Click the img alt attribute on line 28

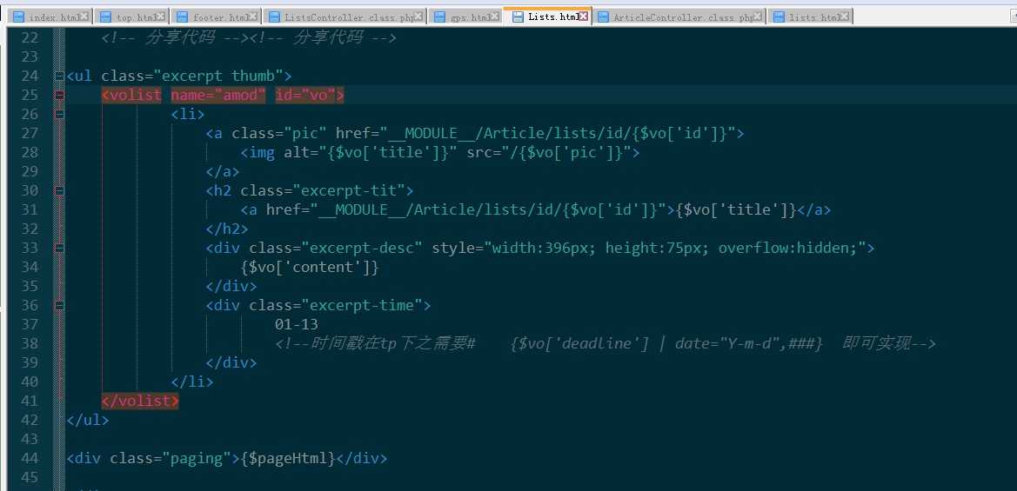[x=371, y=153]
